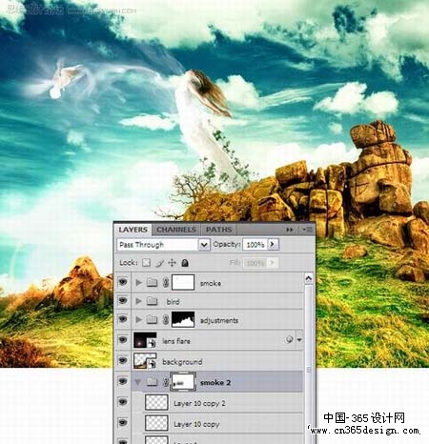Hide the bird group layer
429x444 pixels.
point(123,300)
